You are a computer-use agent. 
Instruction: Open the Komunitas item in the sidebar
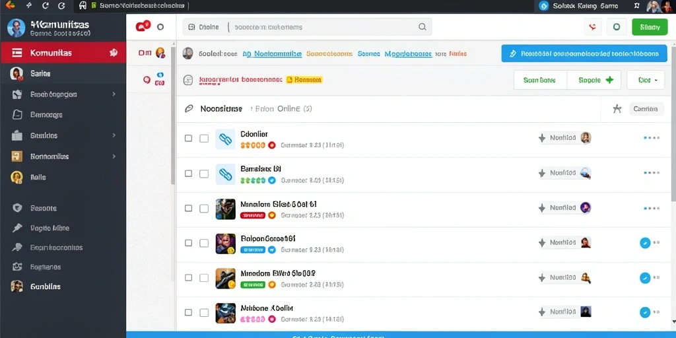63,53
